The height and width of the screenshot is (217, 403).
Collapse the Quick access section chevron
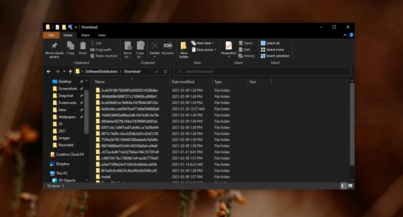coord(86,80)
